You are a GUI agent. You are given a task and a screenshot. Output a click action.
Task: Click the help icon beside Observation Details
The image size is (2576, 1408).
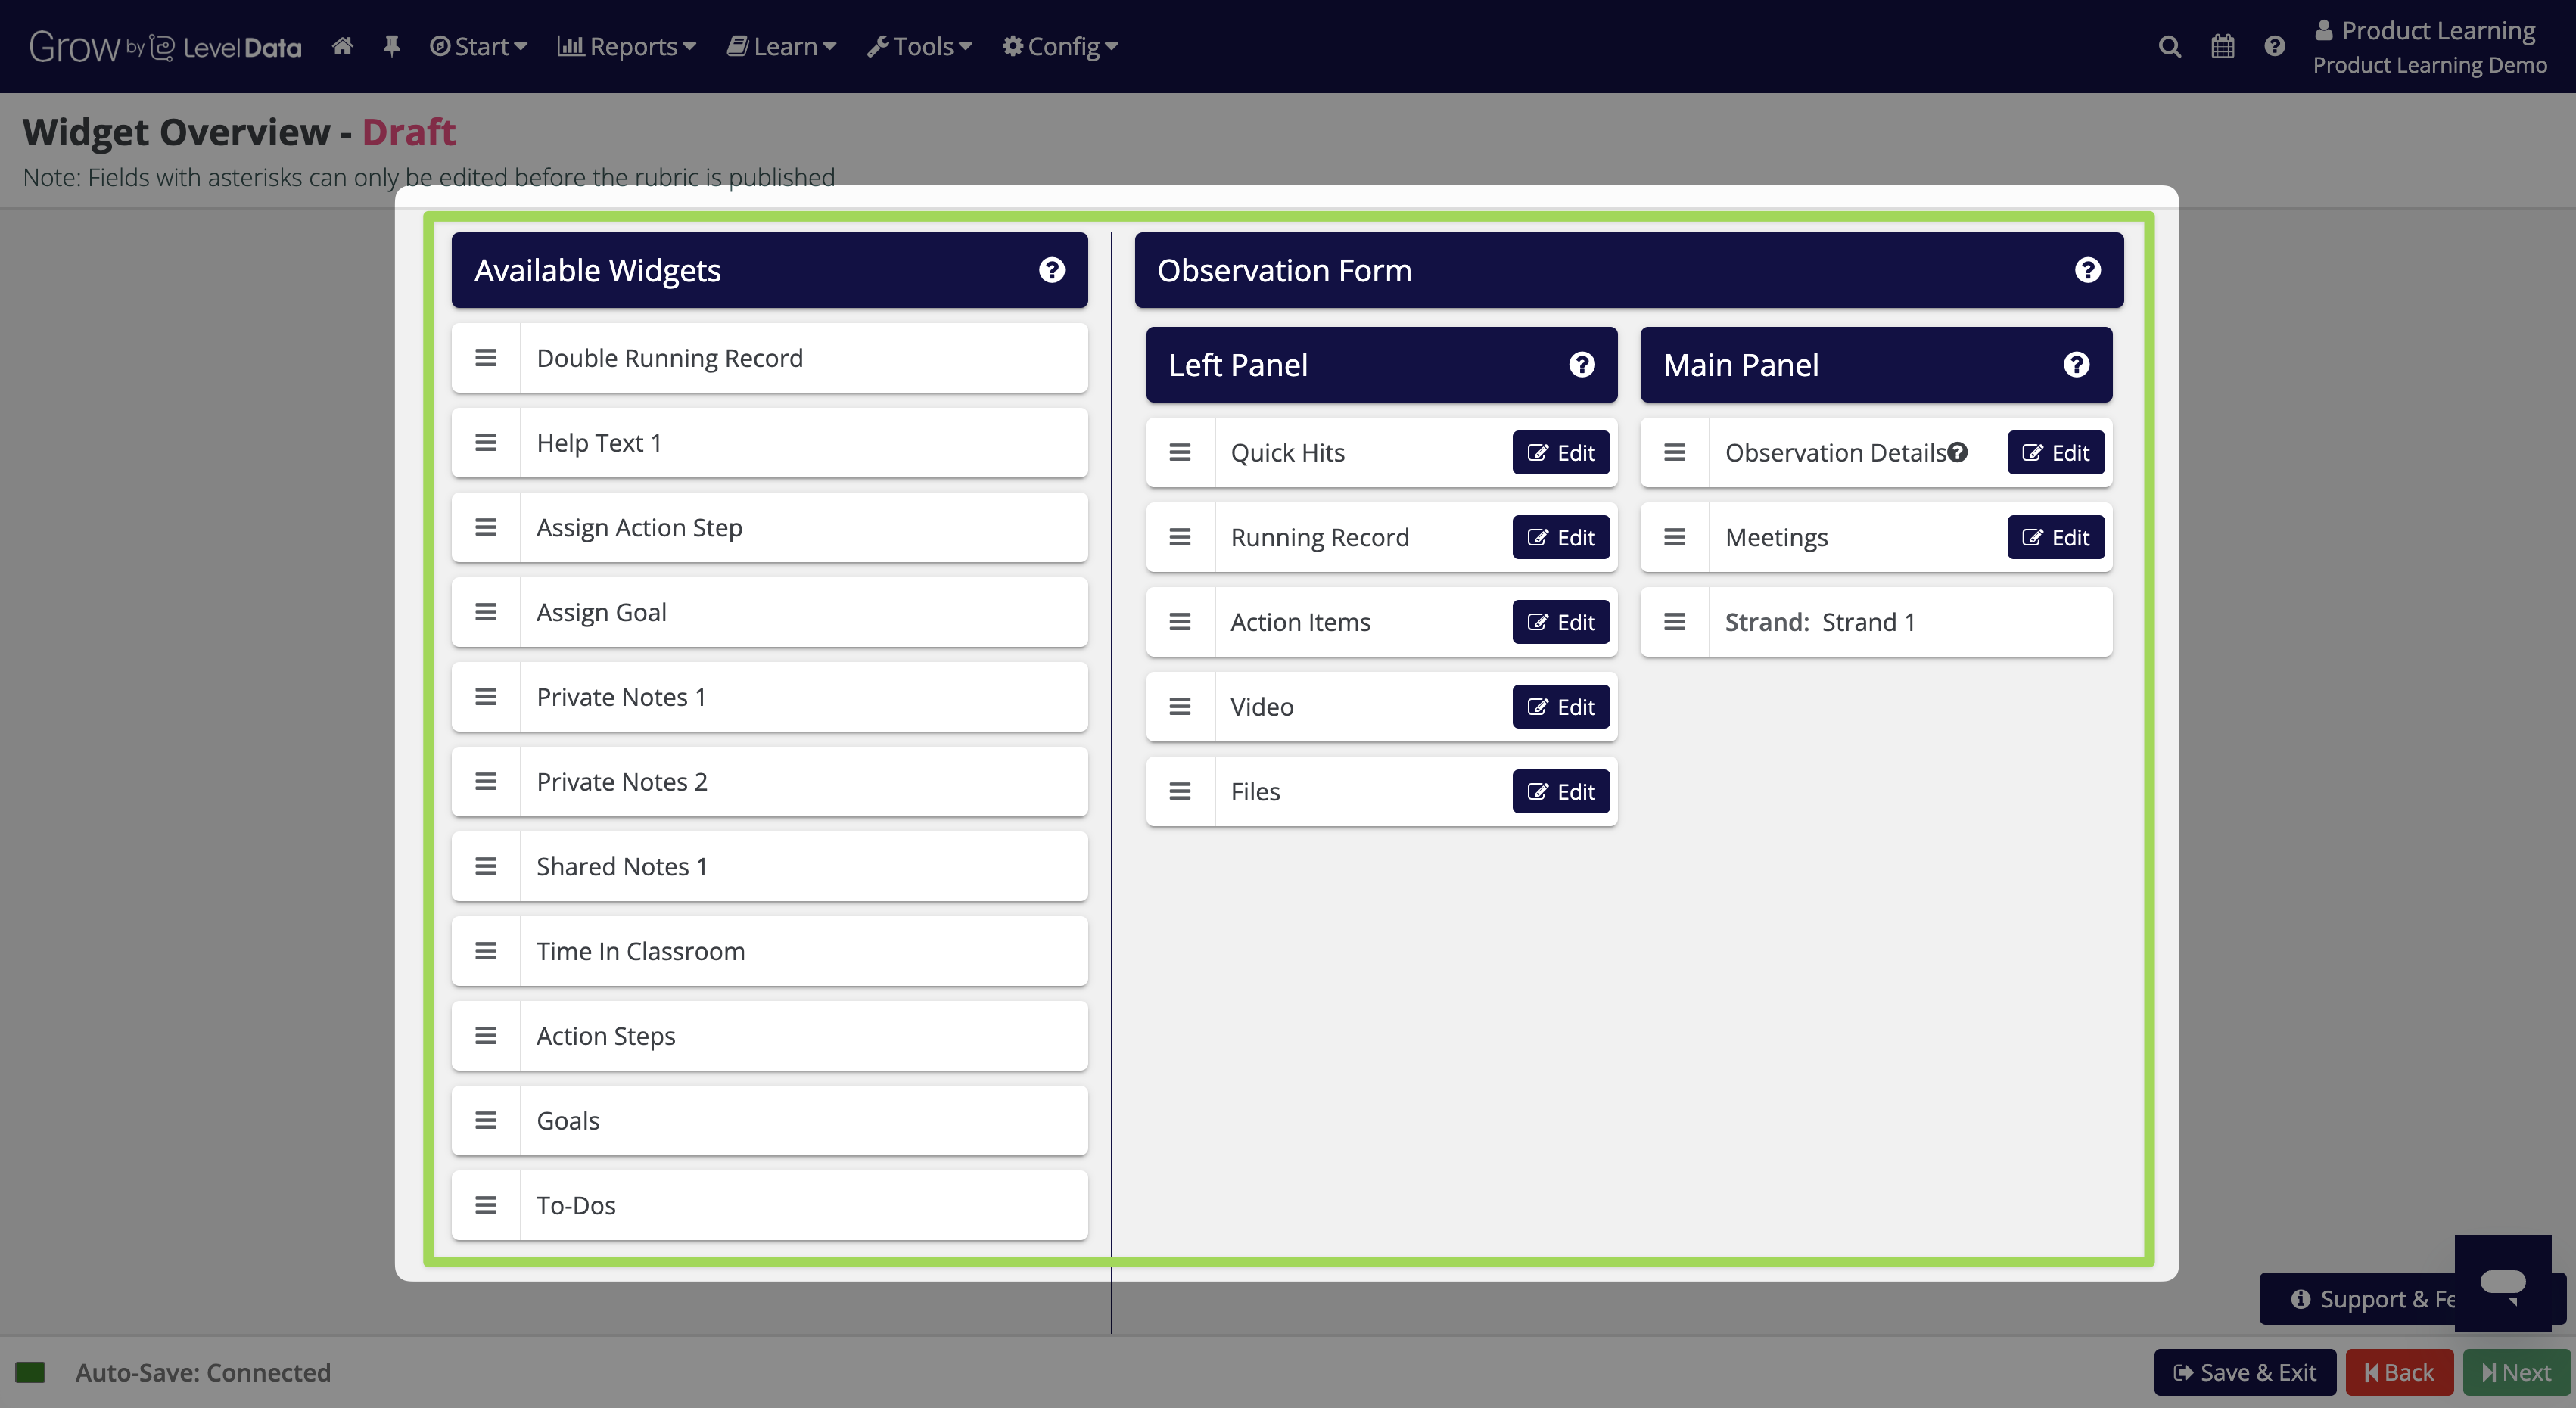coord(1957,452)
